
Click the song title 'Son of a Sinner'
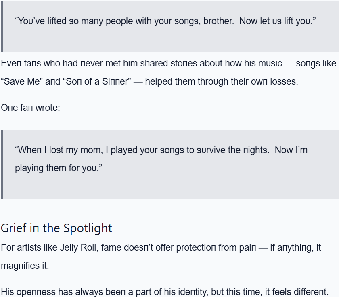click(98, 81)
